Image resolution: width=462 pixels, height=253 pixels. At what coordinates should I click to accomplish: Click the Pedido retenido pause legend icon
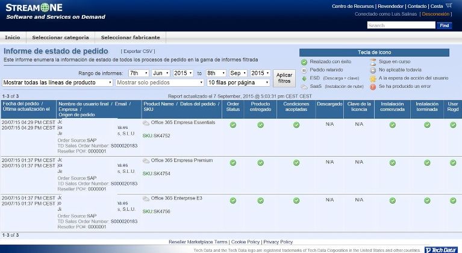click(x=304, y=70)
